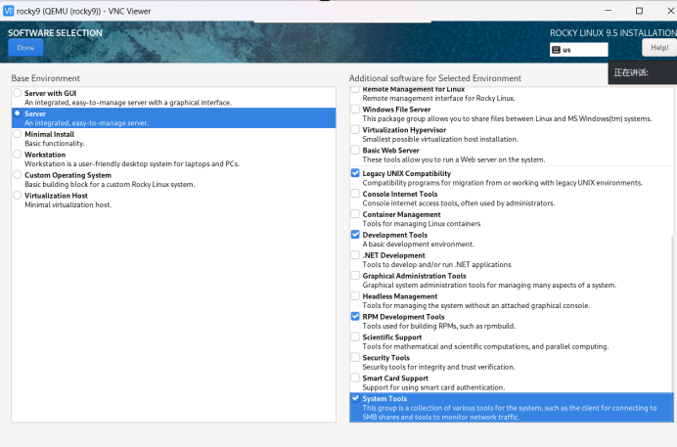
Task: Click the us keyboard layout indicator
Action: pos(578,50)
